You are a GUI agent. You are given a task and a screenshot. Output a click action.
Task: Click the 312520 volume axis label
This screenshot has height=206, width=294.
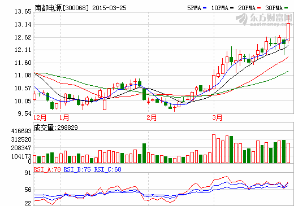[21, 139]
